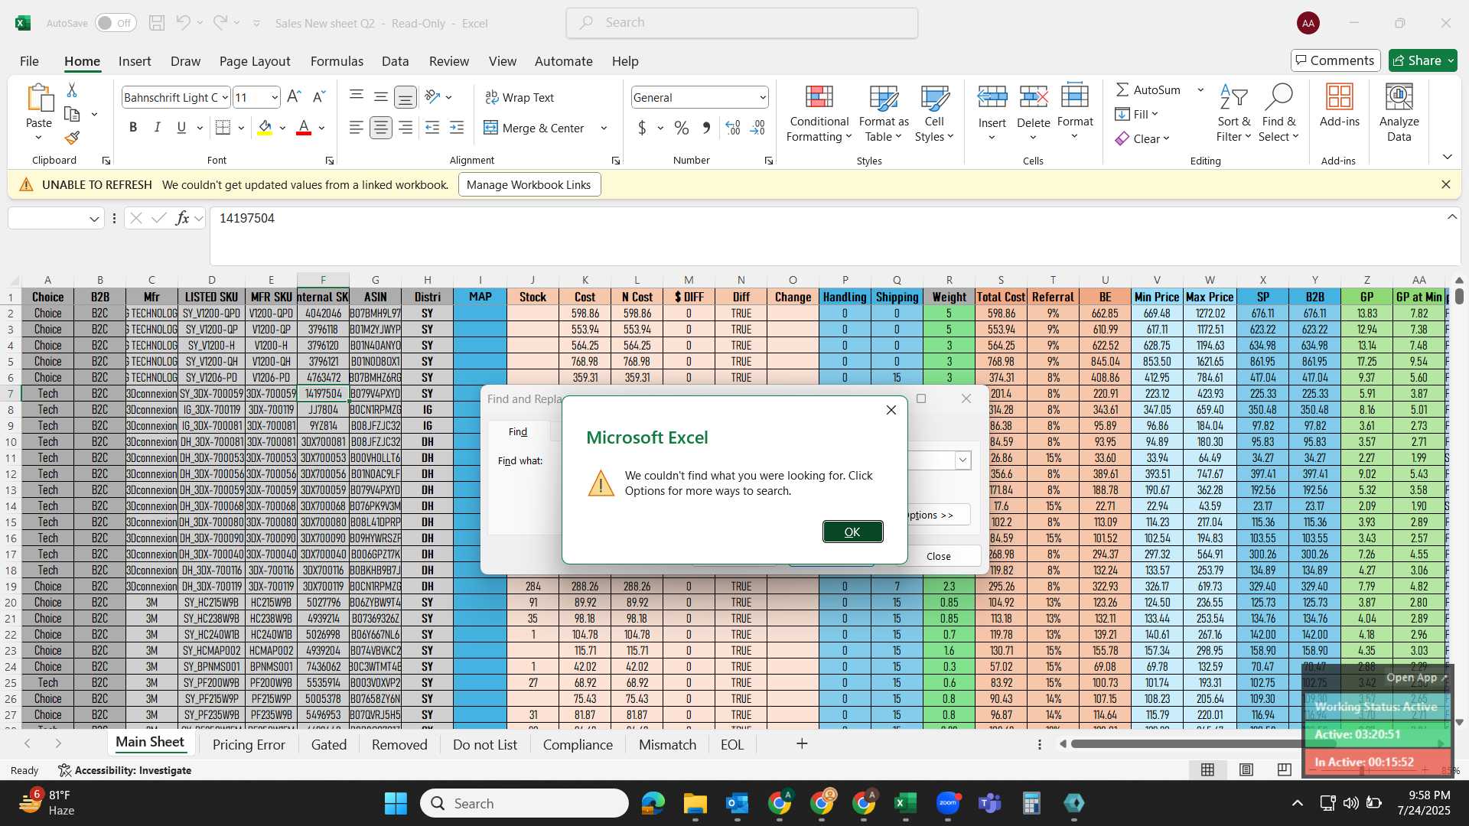Toggle center horizontal alignment
Viewport: 1469px width, 826px height.
click(x=380, y=128)
